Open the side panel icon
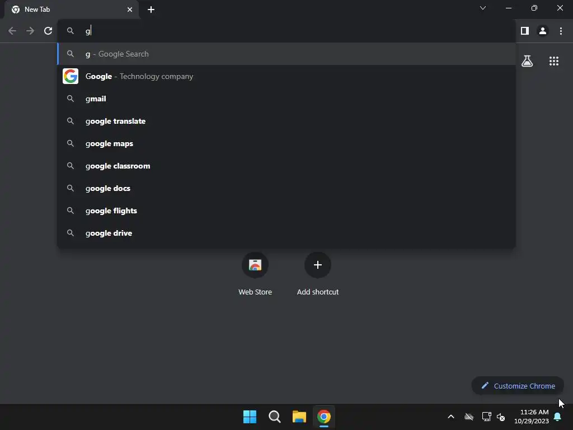This screenshot has width=573, height=430. [525, 31]
